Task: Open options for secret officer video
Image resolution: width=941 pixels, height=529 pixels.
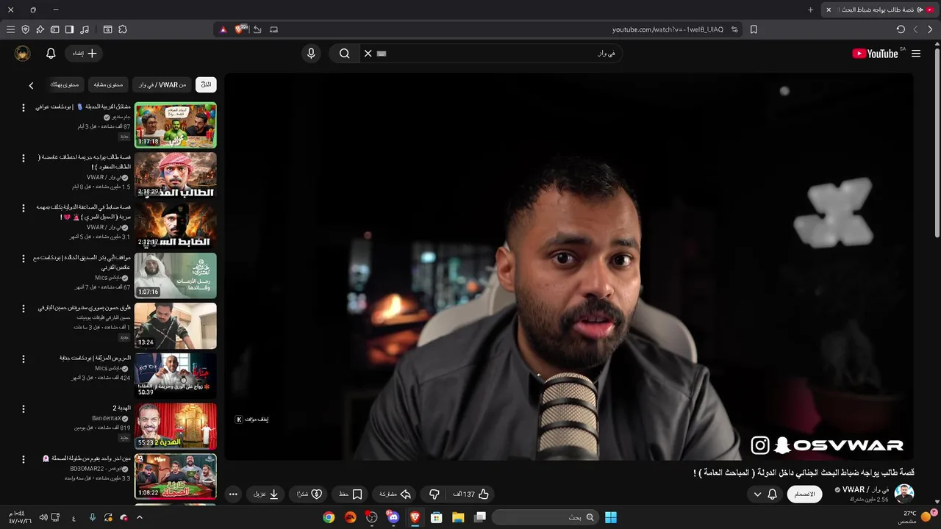Action: (23, 209)
